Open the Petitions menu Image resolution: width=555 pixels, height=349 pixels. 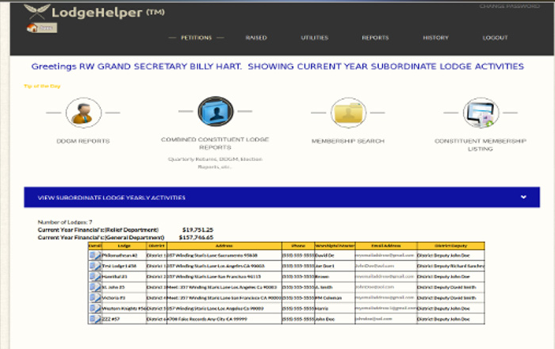(196, 37)
